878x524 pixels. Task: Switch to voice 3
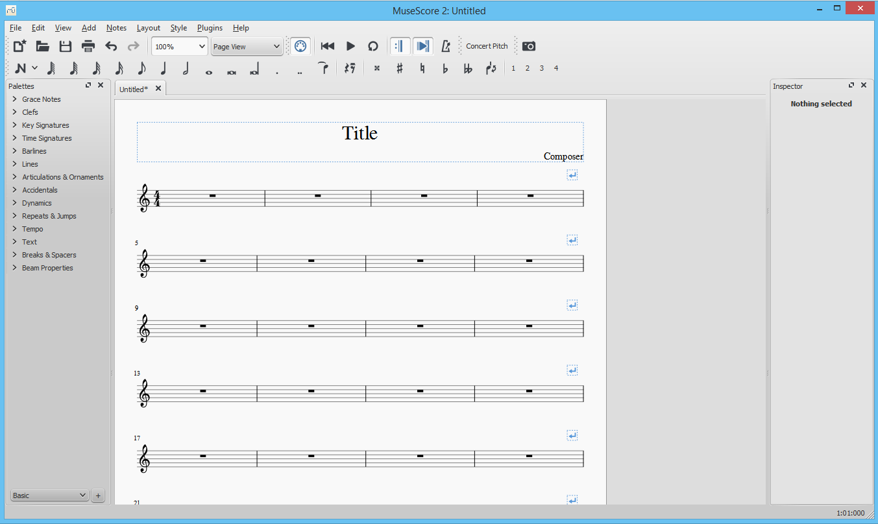click(542, 68)
